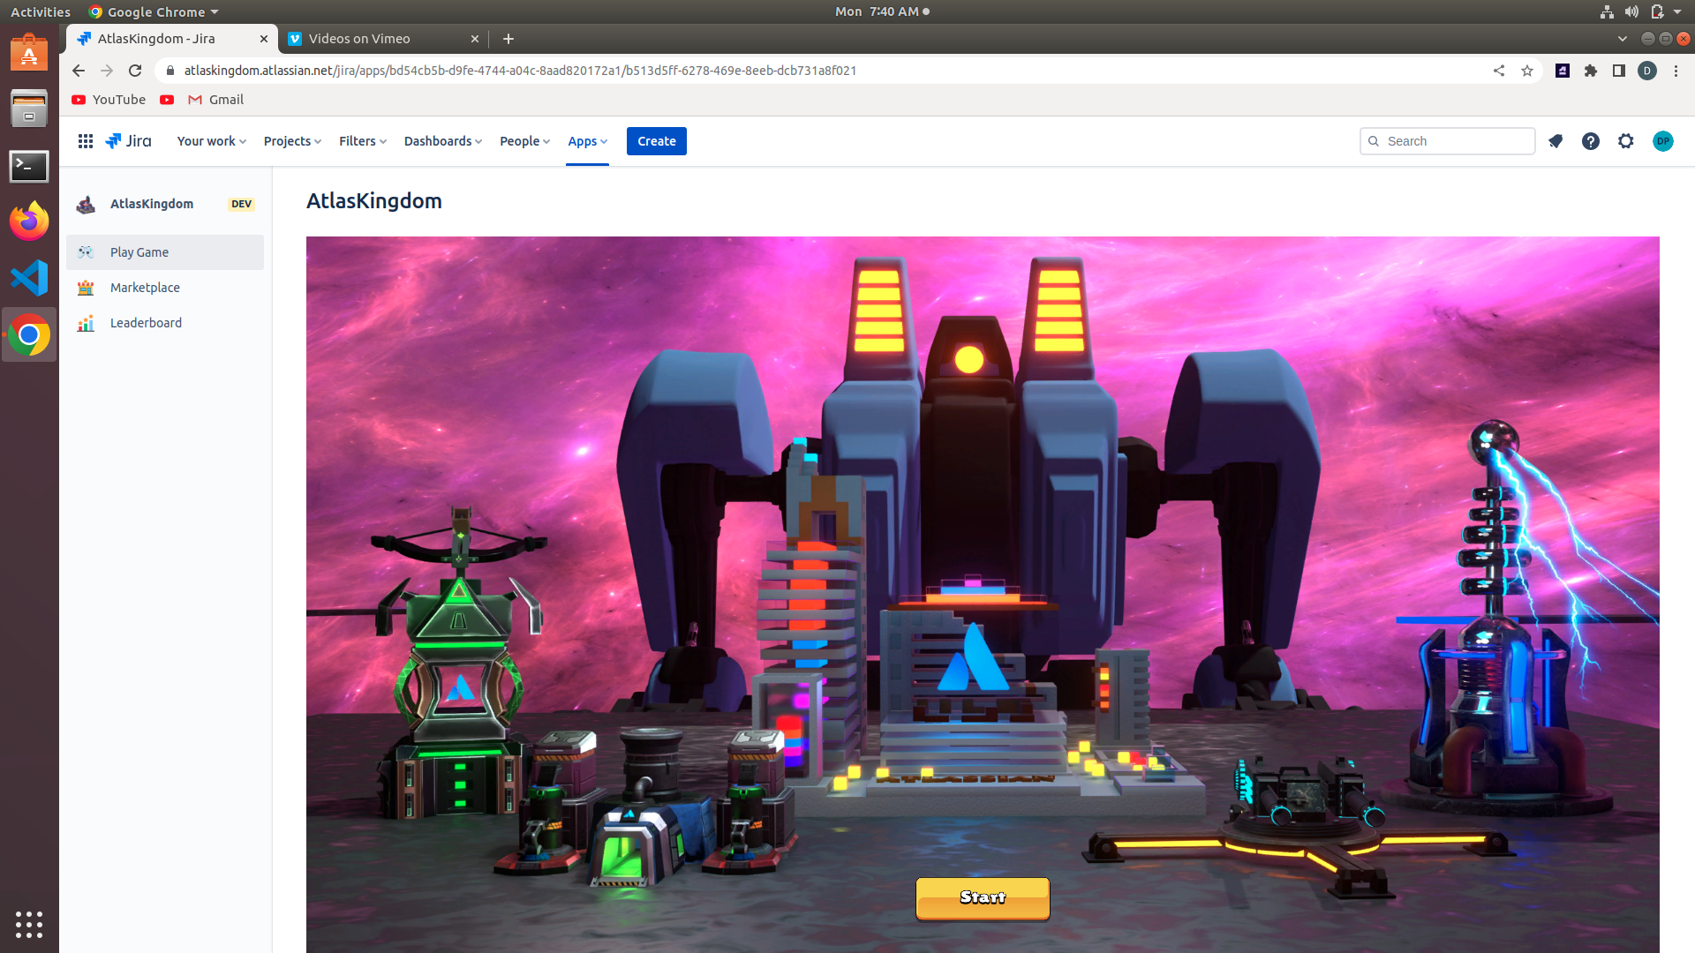
Task: Open the Jira app switcher grid
Action: click(86, 141)
